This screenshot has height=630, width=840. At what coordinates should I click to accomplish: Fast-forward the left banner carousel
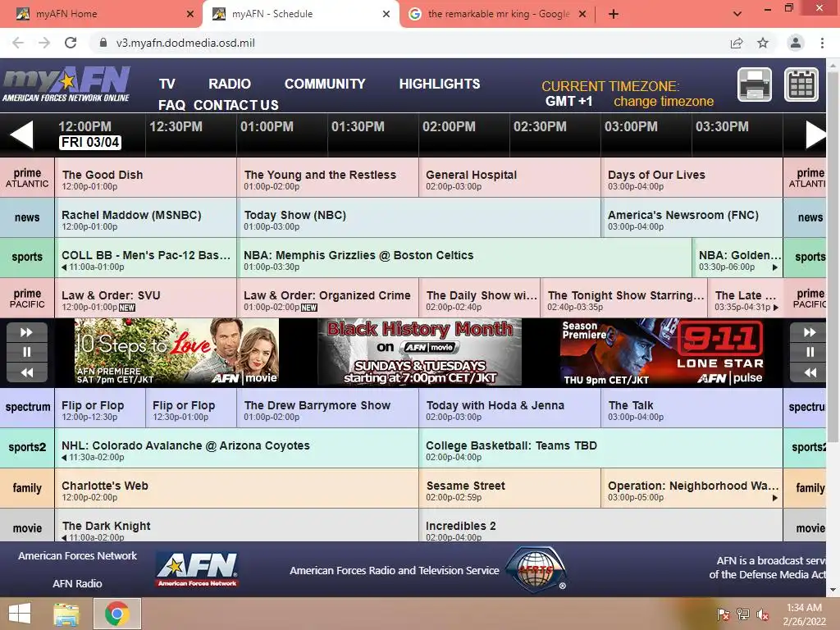click(27, 332)
